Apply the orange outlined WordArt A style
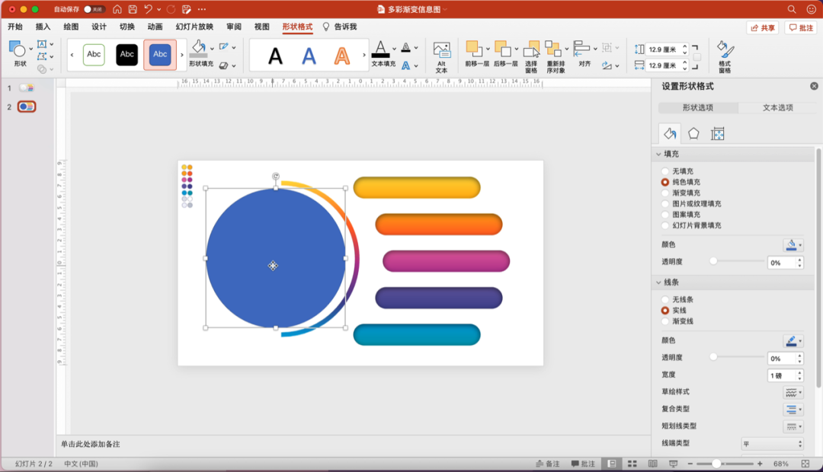 [342, 56]
